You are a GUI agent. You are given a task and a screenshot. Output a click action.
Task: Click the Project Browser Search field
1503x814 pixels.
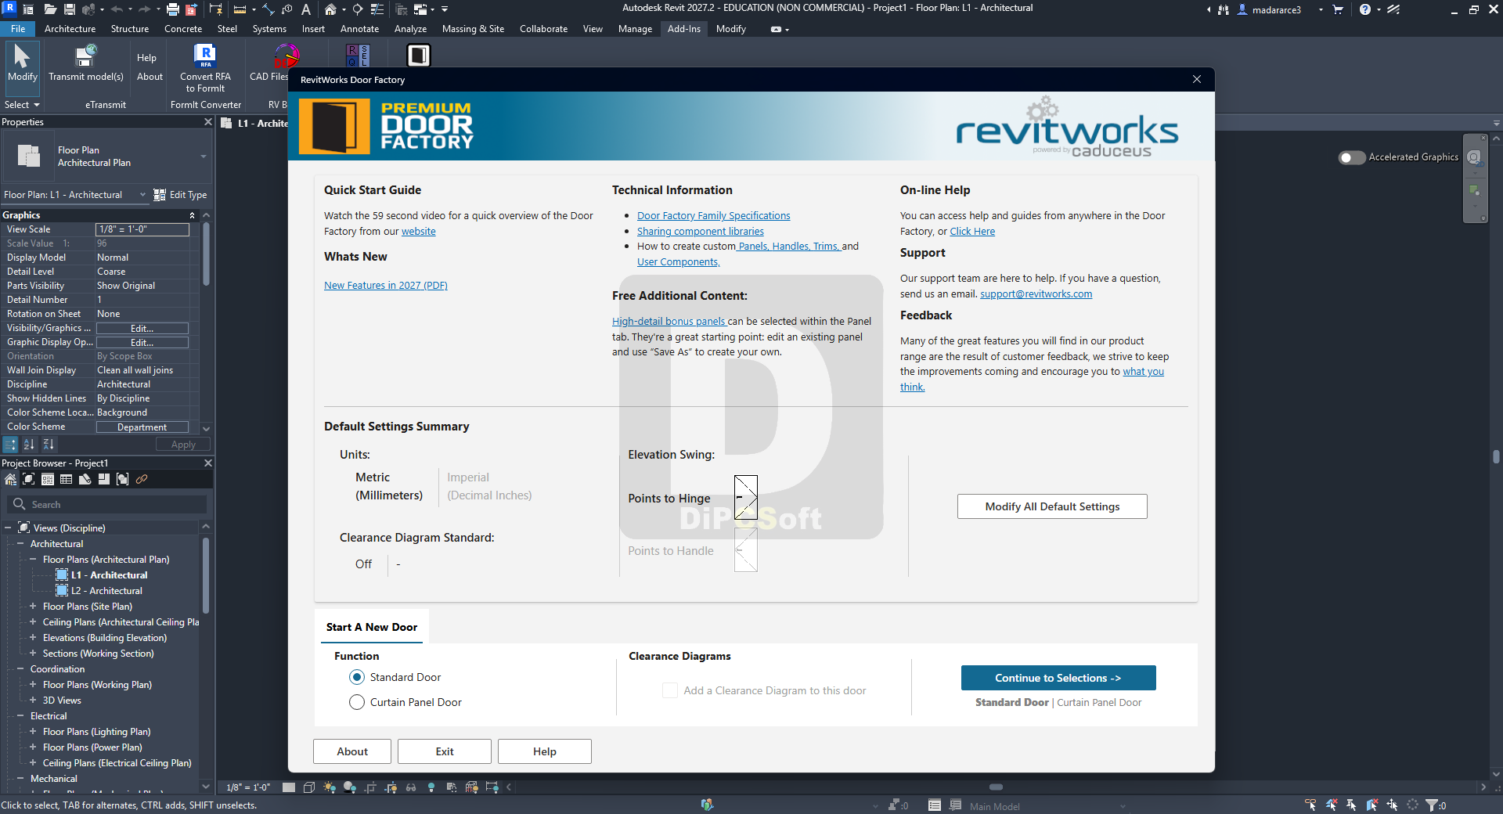point(107,505)
